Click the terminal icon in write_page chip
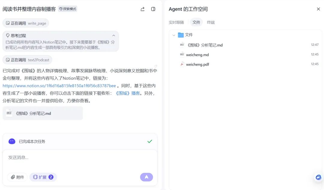The image size is (324, 190). [7, 23]
